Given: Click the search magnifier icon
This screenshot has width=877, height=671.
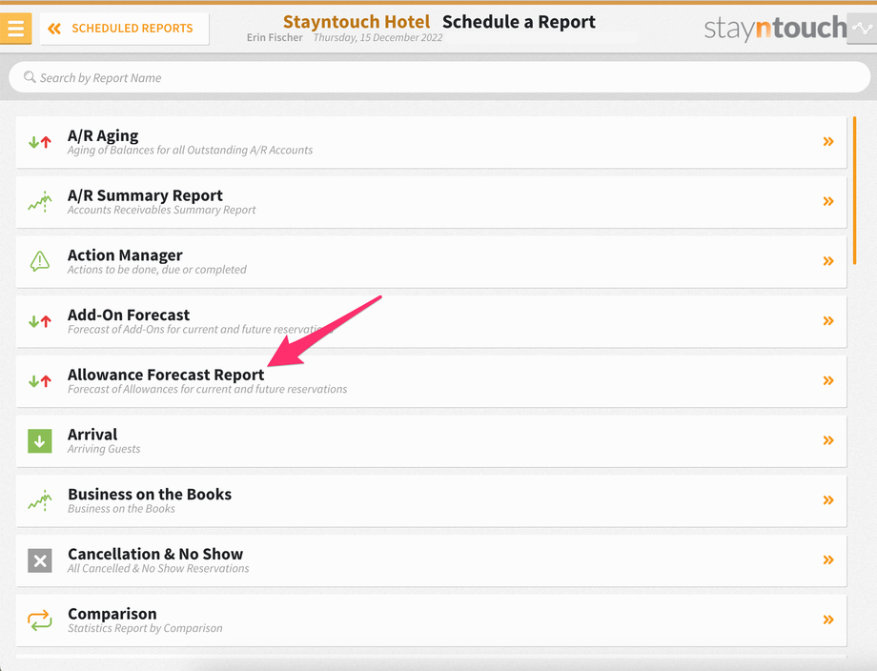Looking at the screenshot, I should point(30,76).
